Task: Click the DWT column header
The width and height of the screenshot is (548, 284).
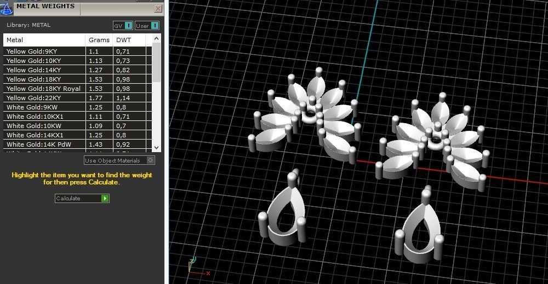Action: point(129,40)
